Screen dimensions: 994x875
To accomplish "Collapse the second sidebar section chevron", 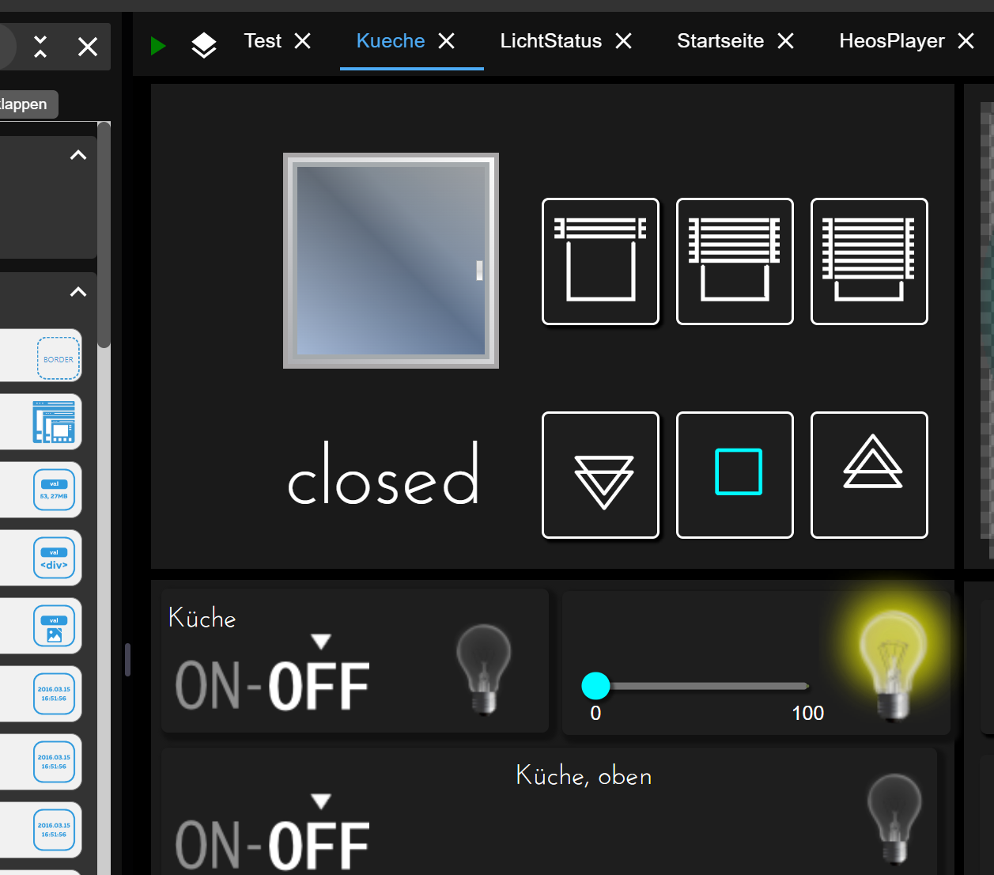I will [x=78, y=292].
